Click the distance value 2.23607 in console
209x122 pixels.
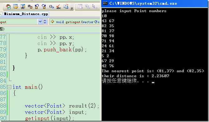[160, 76]
